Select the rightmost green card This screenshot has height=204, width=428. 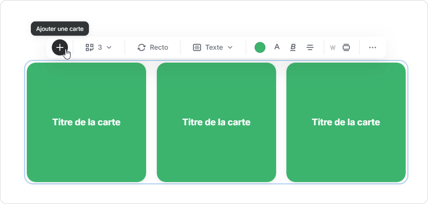click(346, 152)
